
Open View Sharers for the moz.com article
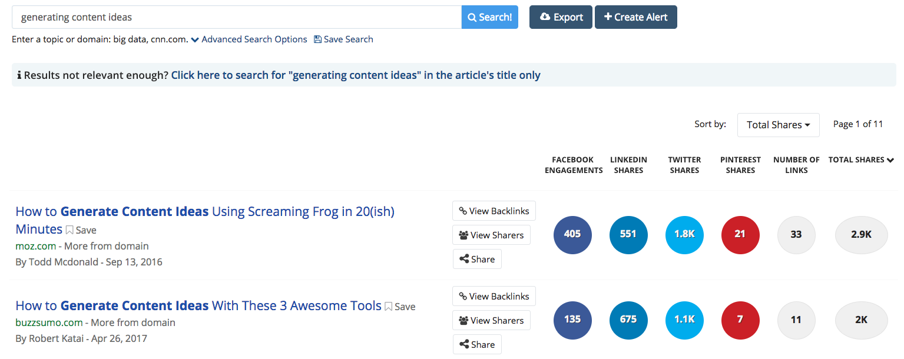click(x=491, y=235)
